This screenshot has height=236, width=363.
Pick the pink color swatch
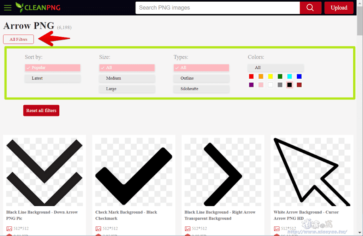click(261, 85)
